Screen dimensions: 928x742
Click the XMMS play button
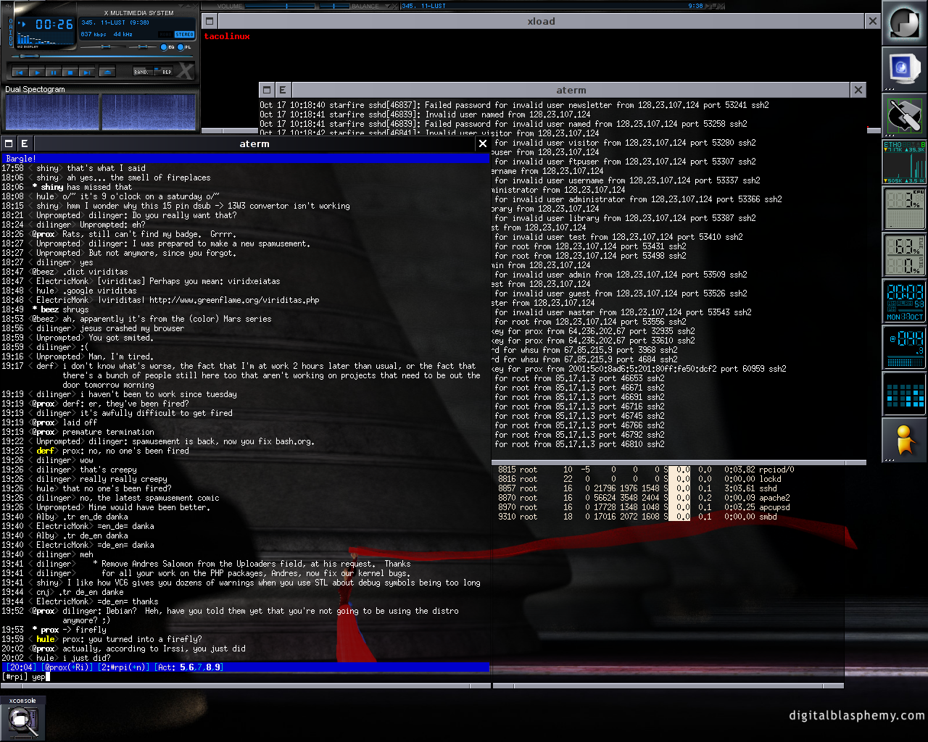[36, 72]
